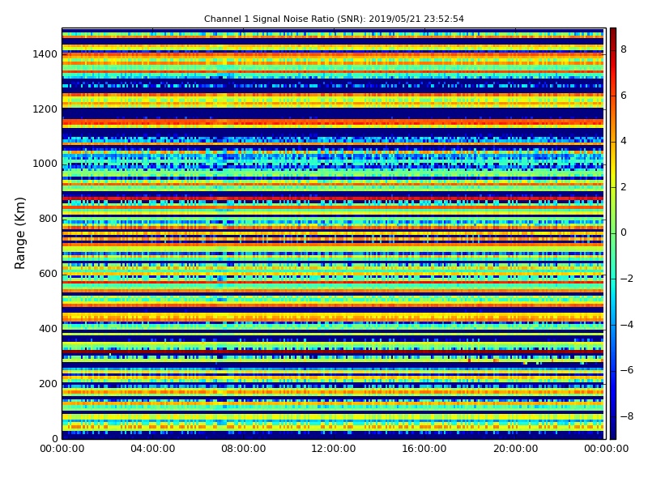Click the colorbar value 6
The height and width of the screenshot is (486, 648).
pyautogui.click(x=624, y=96)
